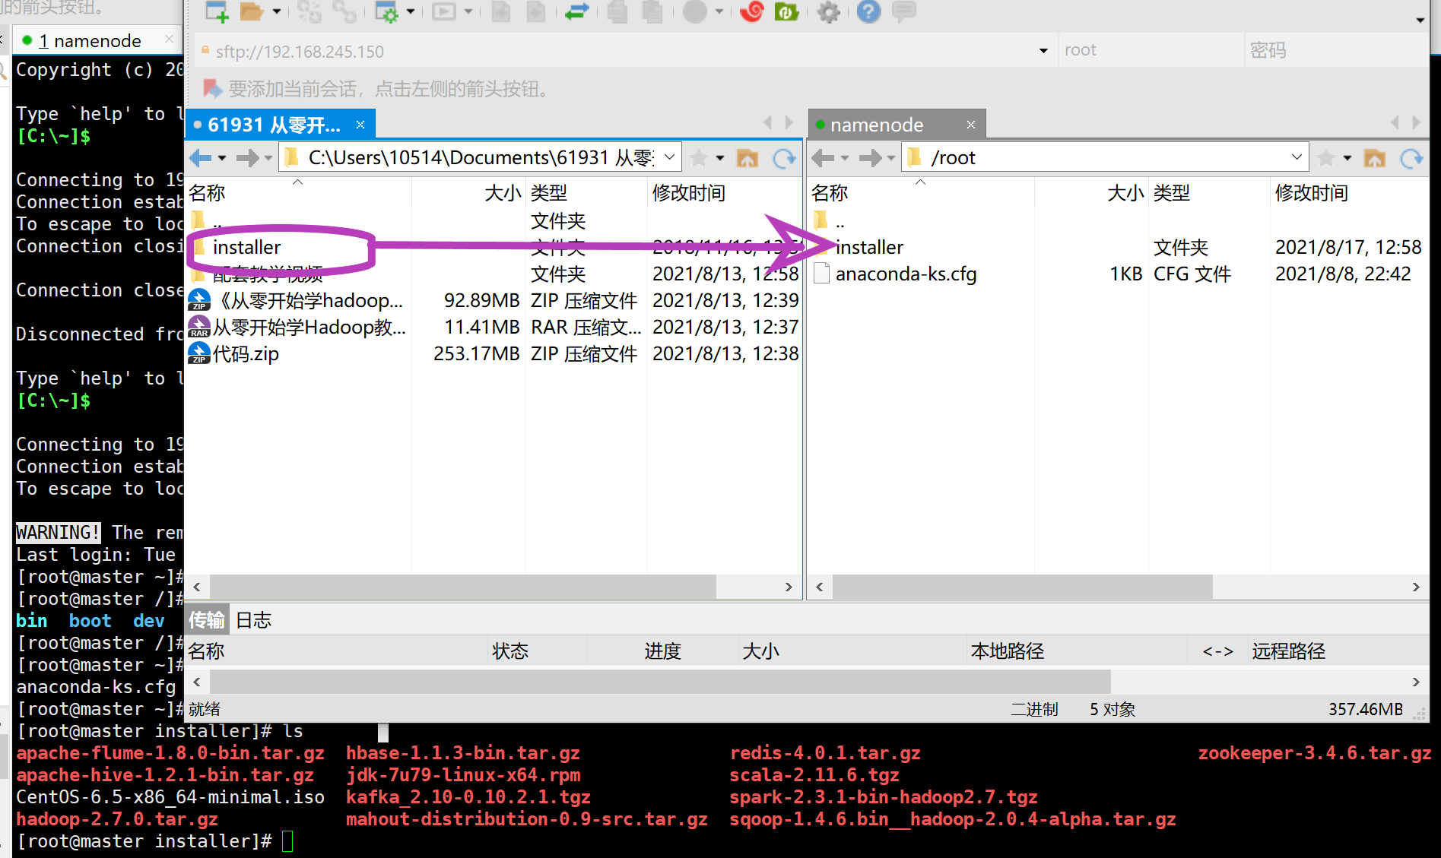Expand the Session Properties dropdown arrow

click(x=411, y=11)
